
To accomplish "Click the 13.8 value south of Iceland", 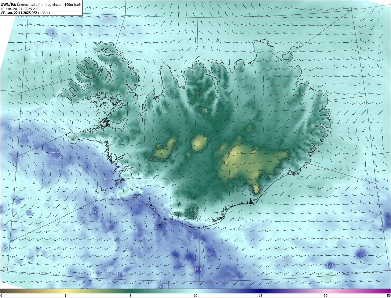I will (x=198, y=270).
